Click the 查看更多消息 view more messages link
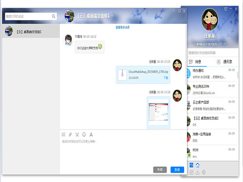Image resolution: width=243 pixels, height=182 pixels. coord(122,27)
